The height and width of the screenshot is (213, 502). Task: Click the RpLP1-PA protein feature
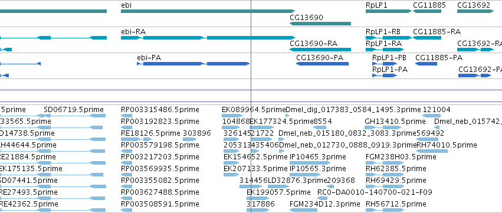385,76
